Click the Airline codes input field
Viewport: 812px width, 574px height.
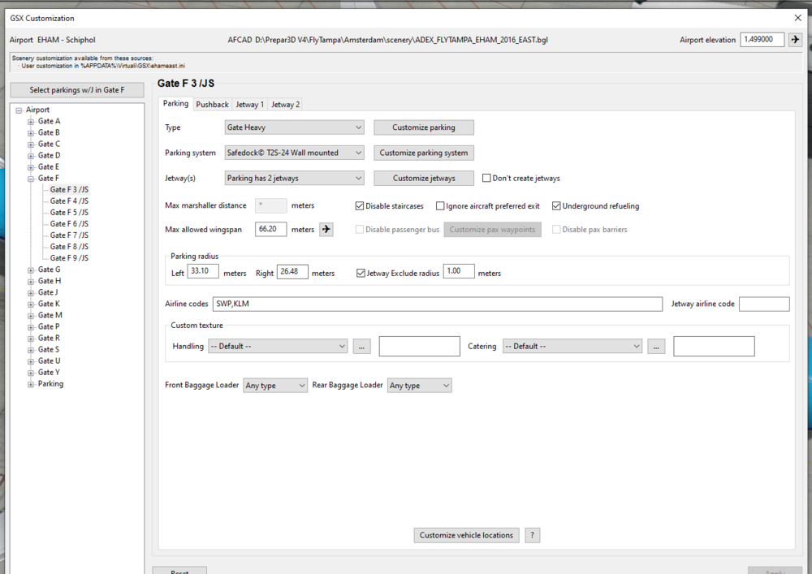click(437, 304)
